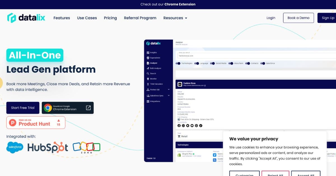Click the external-link arrow on Chrome Extension button
The height and width of the screenshot is (176, 336).
(x=88, y=108)
